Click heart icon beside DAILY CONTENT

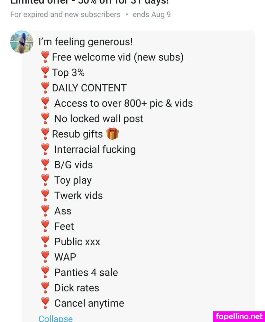point(45,88)
